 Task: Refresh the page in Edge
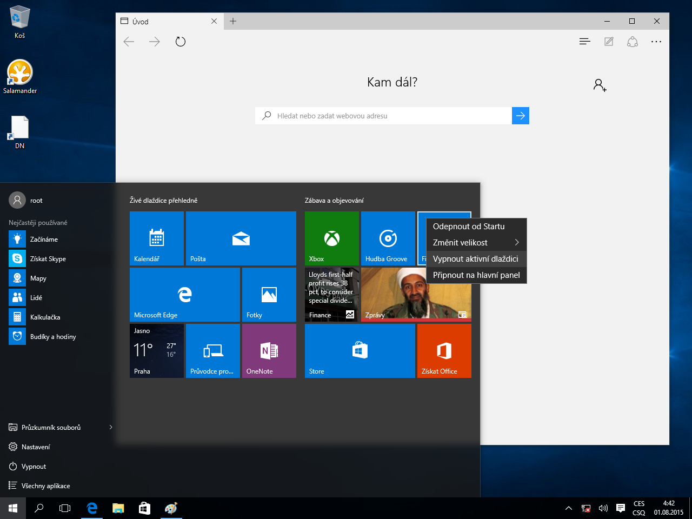pyautogui.click(x=181, y=42)
